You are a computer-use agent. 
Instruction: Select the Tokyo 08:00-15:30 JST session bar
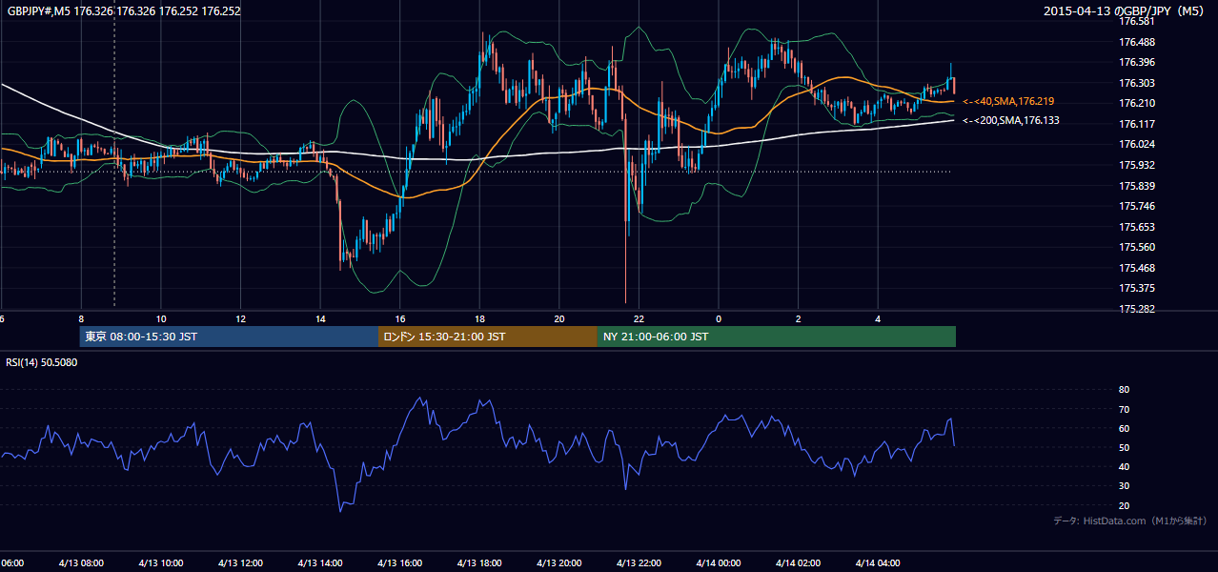point(229,337)
